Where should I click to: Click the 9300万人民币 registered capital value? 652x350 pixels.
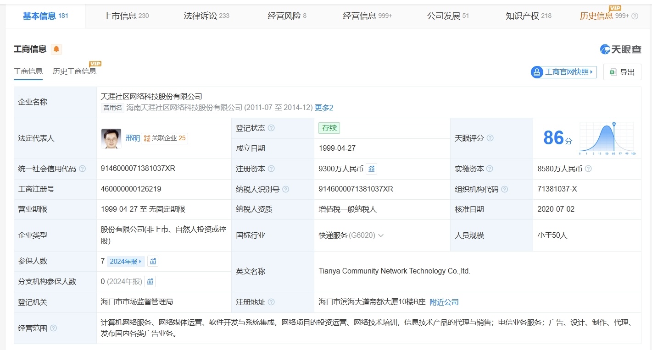[x=341, y=169]
